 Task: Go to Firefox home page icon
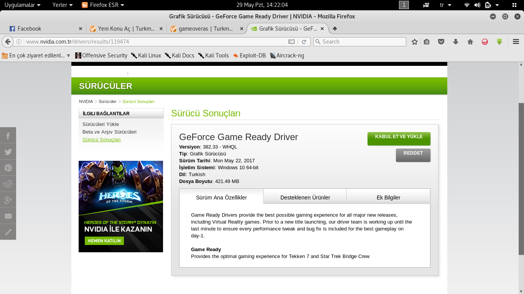(x=470, y=42)
